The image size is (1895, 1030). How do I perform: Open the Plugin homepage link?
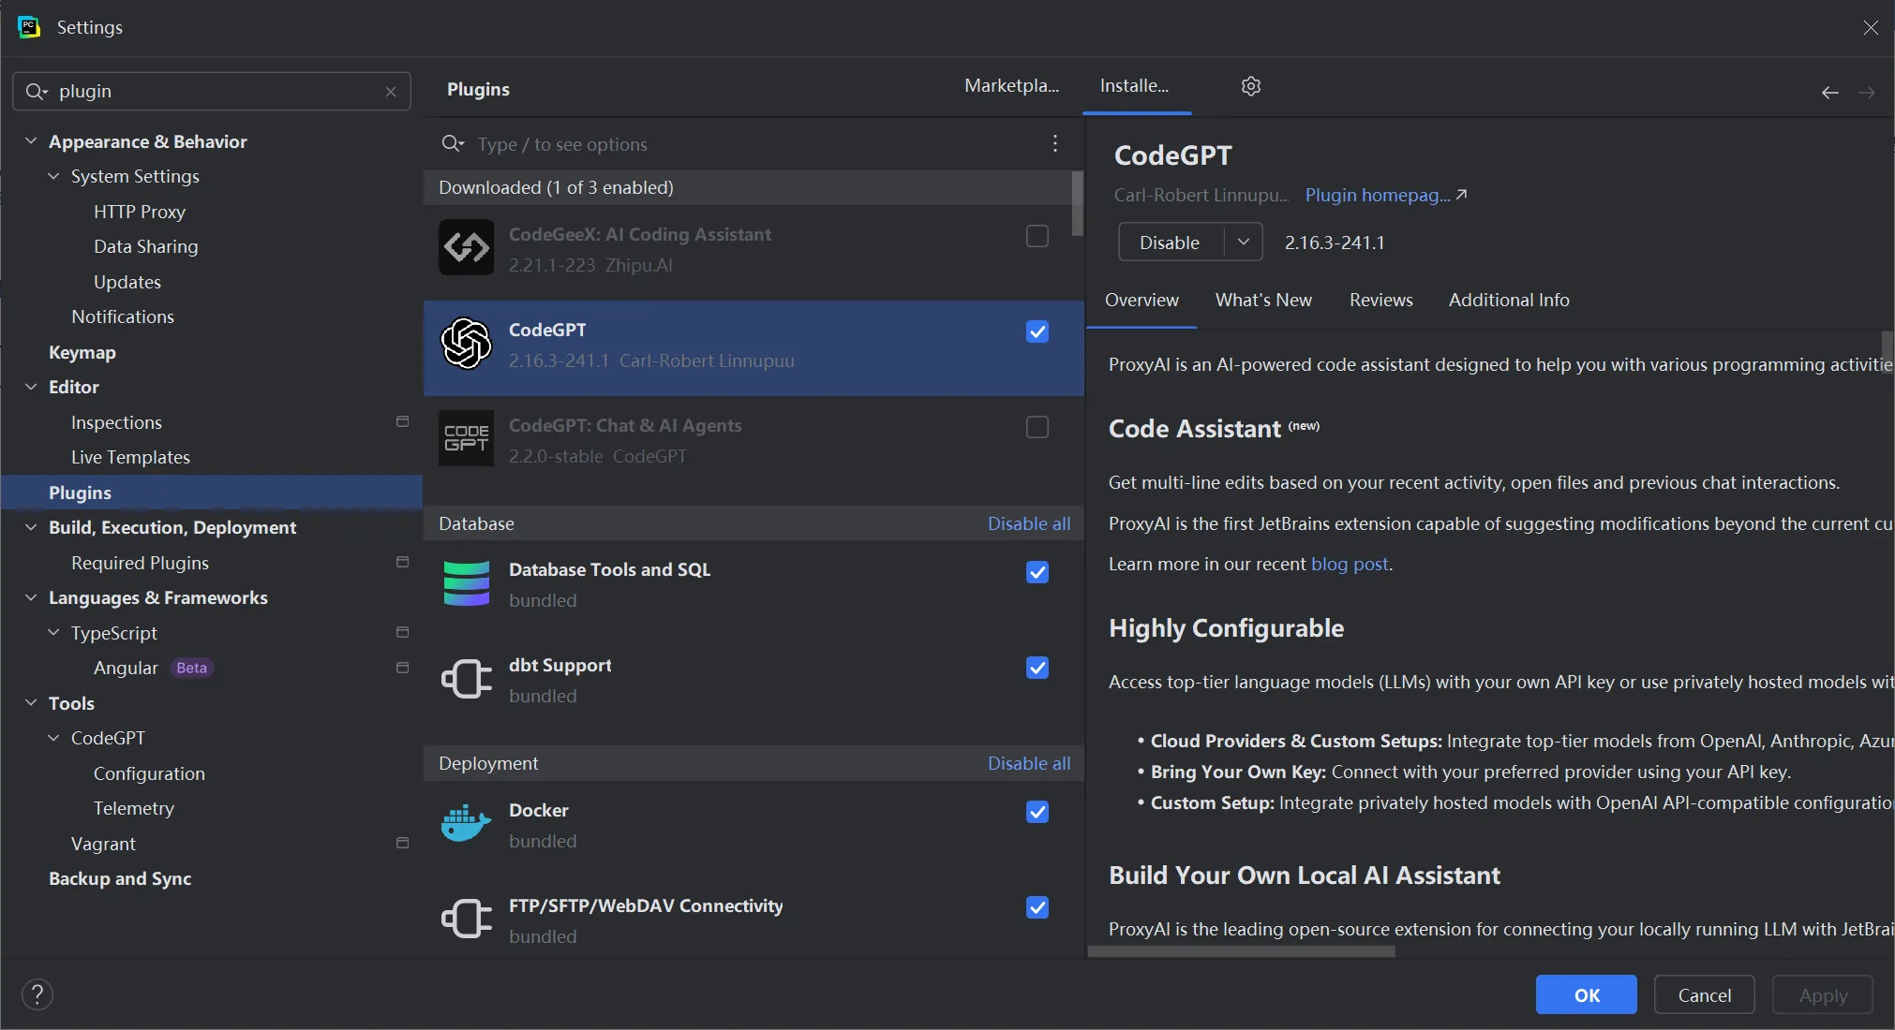[1378, 195]
